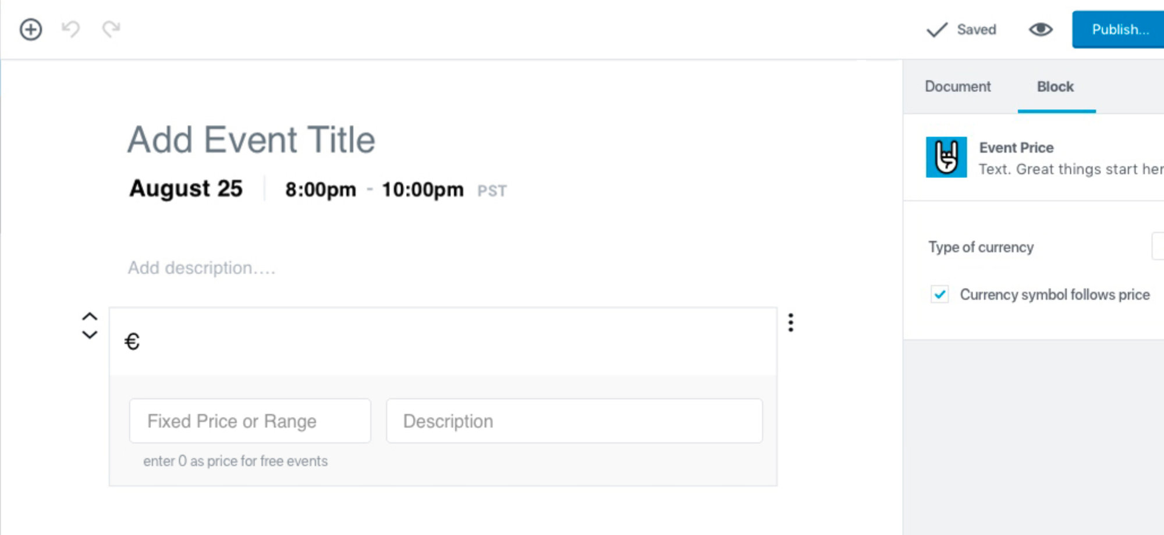Viewport: 1164px width, 535px height.
Task: Select the Block tab
Action: coord(1055,87)
